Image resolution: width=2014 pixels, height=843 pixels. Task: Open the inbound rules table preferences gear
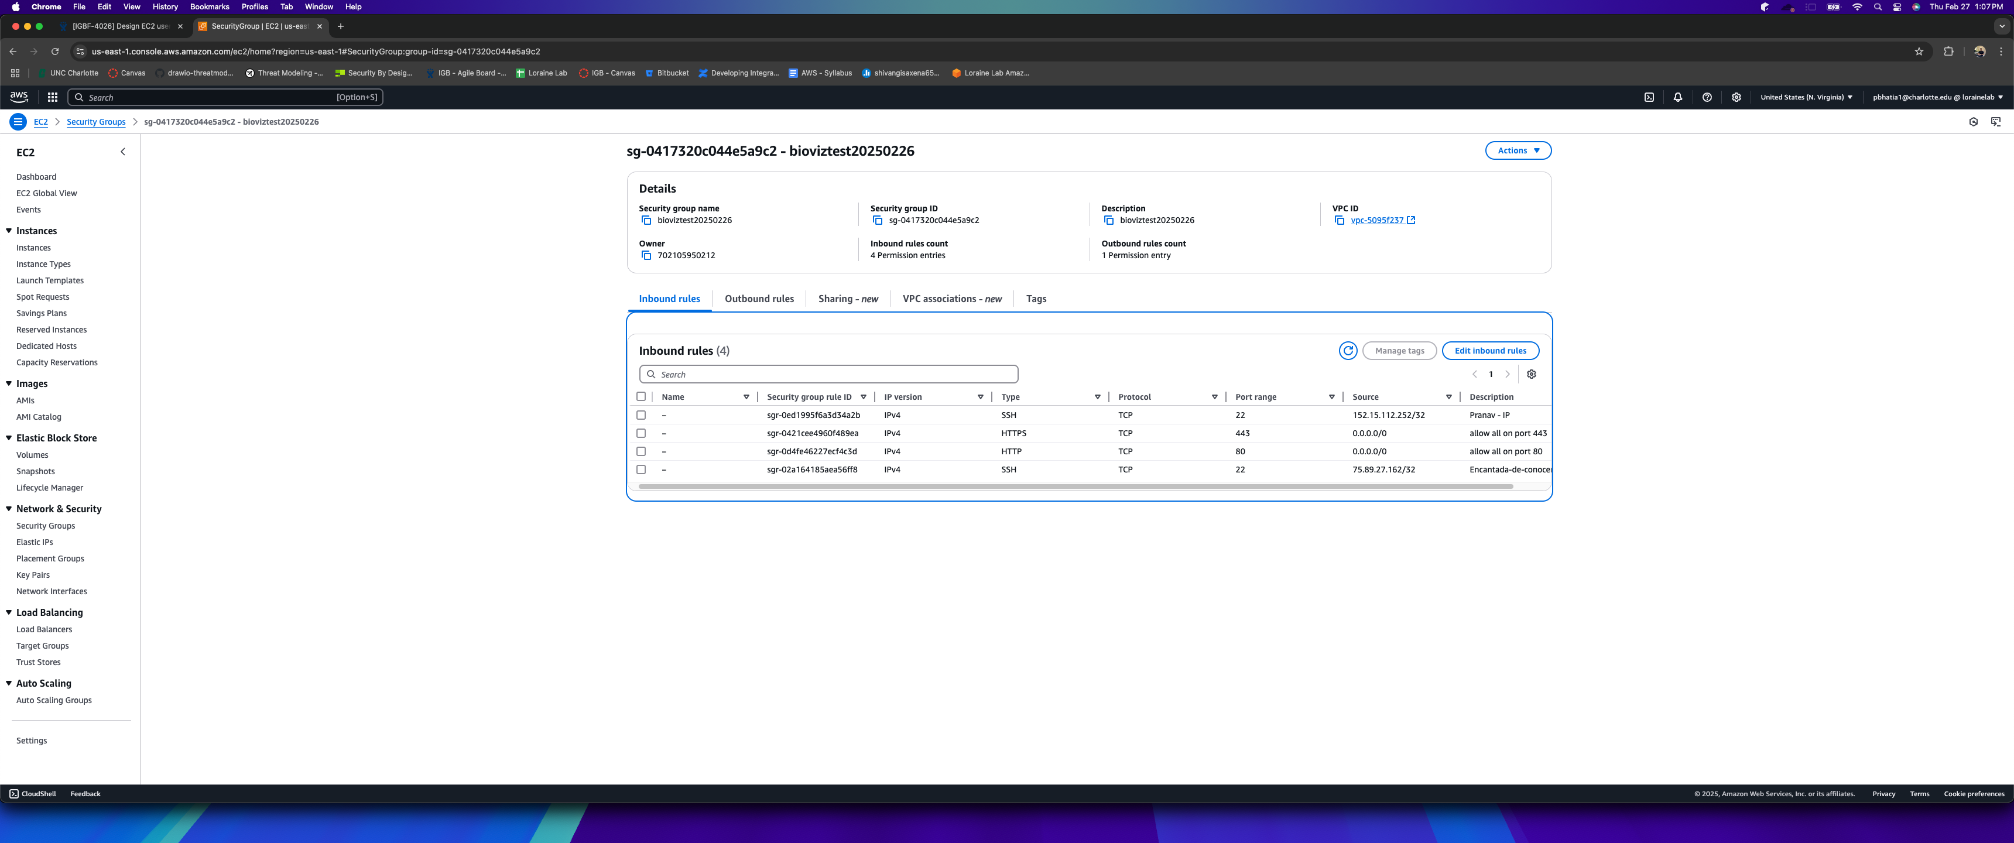[1531, 374]
